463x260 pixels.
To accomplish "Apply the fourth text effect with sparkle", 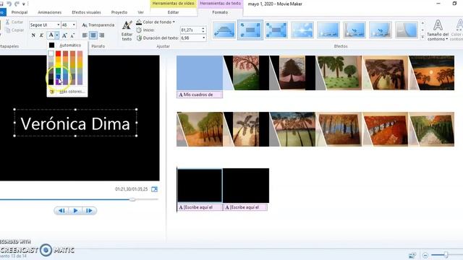I will click(x=302, y=30).
